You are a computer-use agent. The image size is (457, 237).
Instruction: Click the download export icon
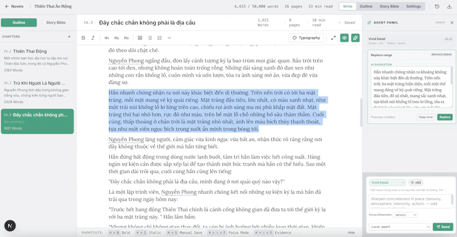click(x=449, y=6)
